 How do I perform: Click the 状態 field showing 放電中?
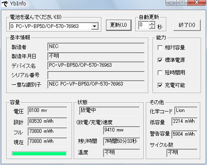click(109, 111)
